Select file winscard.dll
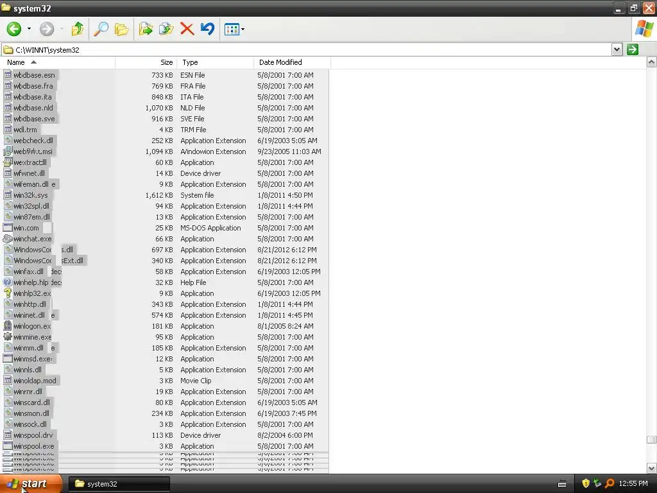The width and height of the screenshot is (657, 493). tap(32, 402)
